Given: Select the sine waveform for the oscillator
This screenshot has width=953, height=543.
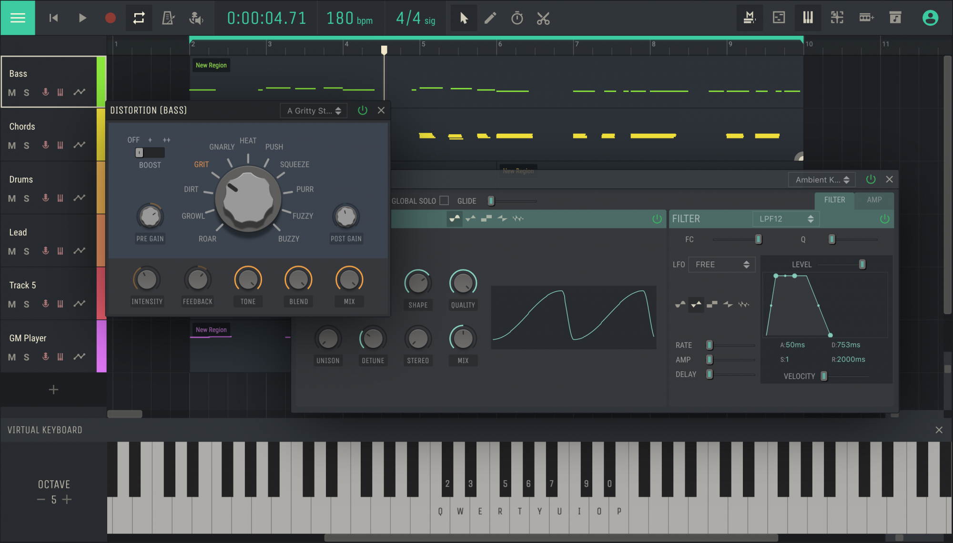Looking at the screenshot, I should (x=454, y=219).
